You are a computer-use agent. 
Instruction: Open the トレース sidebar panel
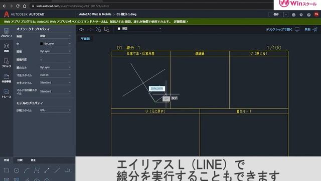click(7, 94)
